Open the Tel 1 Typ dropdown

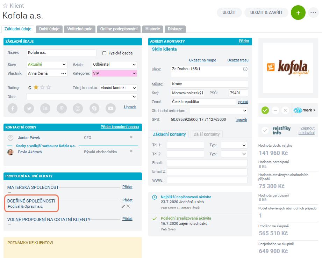point(234,145)
